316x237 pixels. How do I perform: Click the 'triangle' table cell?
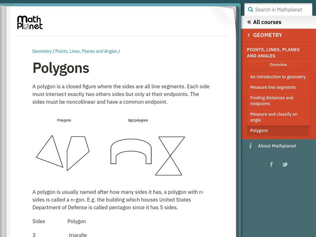pyautogui.click(x=78, y=235)
